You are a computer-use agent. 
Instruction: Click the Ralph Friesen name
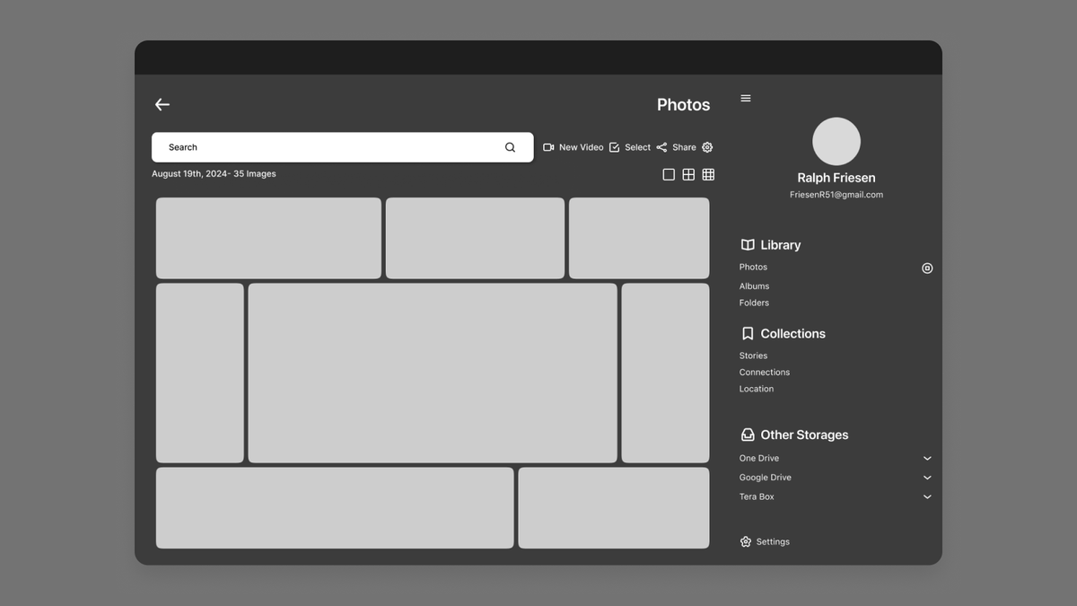(x=836, y=178)
